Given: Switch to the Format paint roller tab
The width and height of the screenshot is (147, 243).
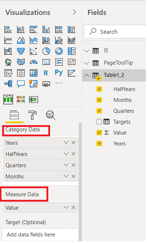Looking at the screenshot, I should pyautogui.click(x=32, y=115).
